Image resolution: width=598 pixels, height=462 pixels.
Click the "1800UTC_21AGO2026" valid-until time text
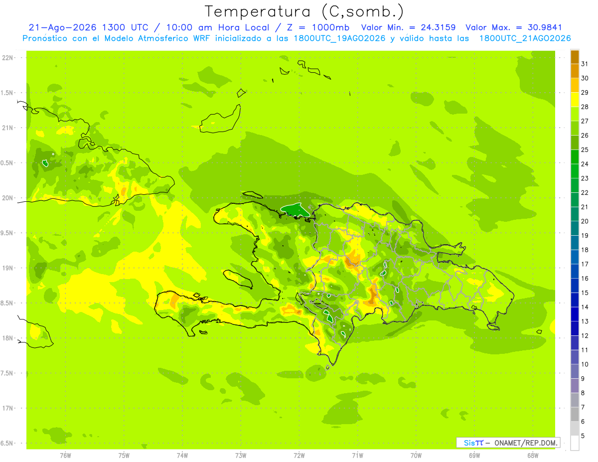tap(524, 38)
